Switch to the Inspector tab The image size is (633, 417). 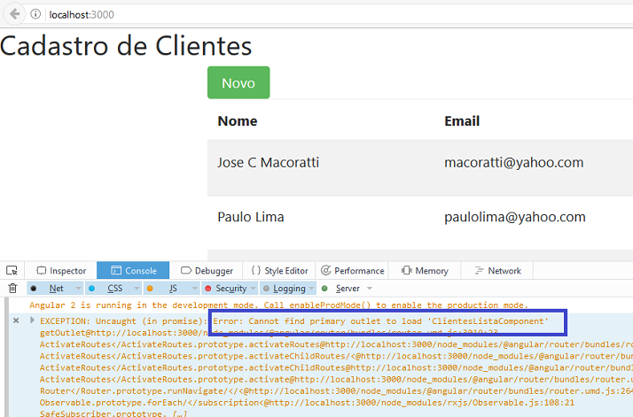pos(61,270)
